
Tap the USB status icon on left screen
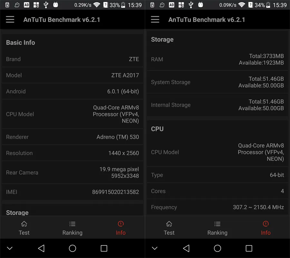tap(46, 5)
